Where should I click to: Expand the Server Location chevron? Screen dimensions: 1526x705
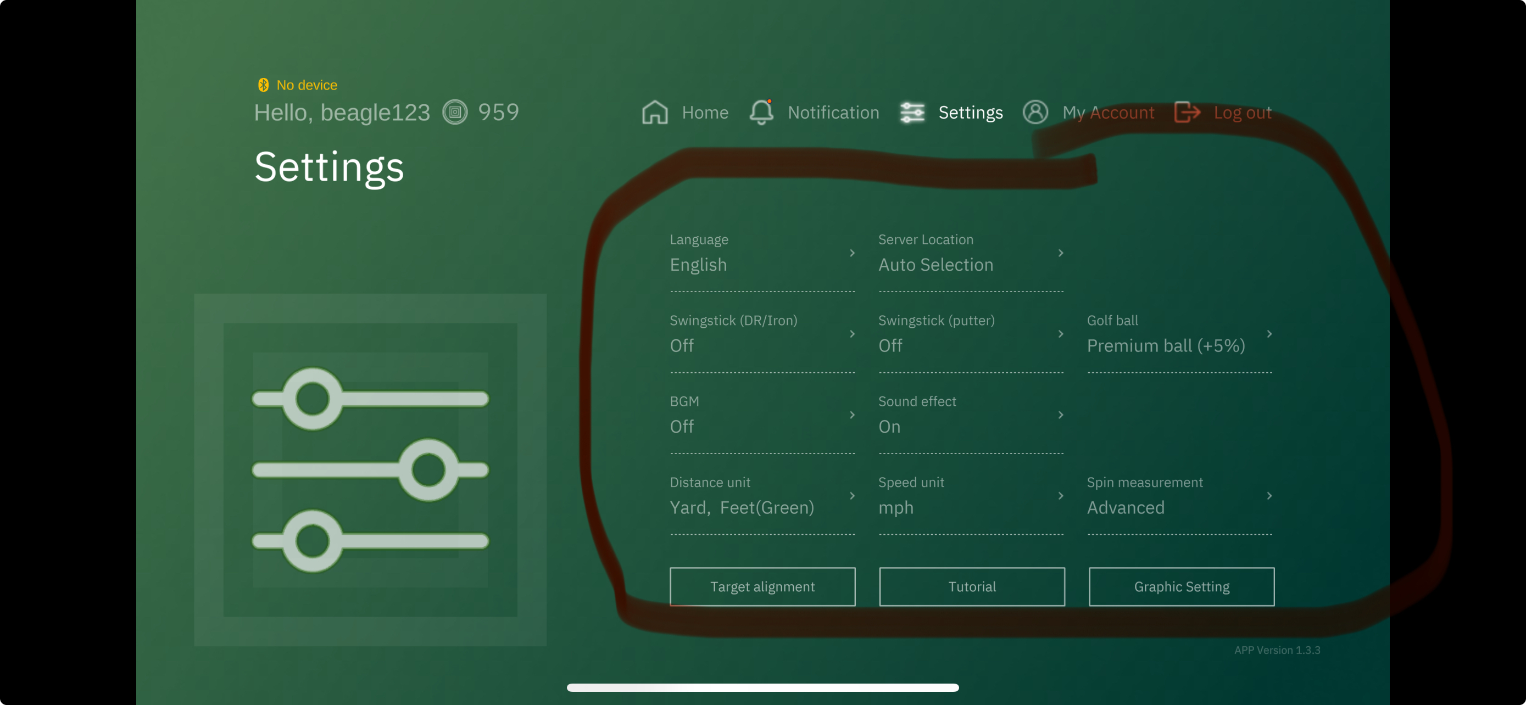(x=1060, y=253)
